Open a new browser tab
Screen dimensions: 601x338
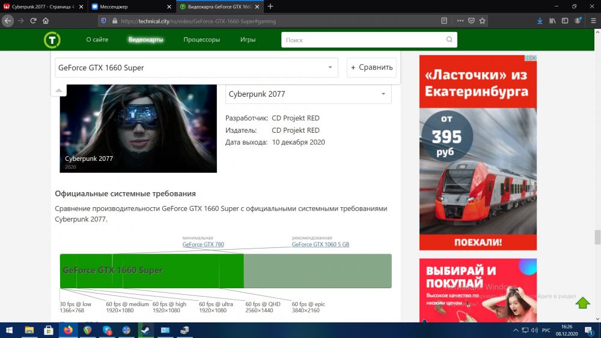tap(270, 7)
